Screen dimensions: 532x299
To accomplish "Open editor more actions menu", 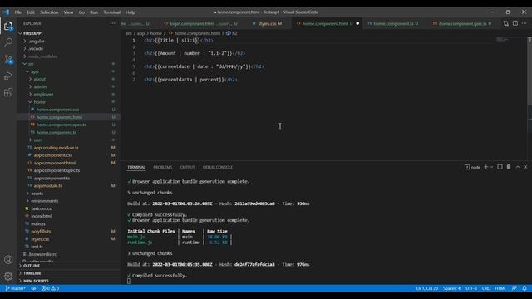I will [525, 23].
